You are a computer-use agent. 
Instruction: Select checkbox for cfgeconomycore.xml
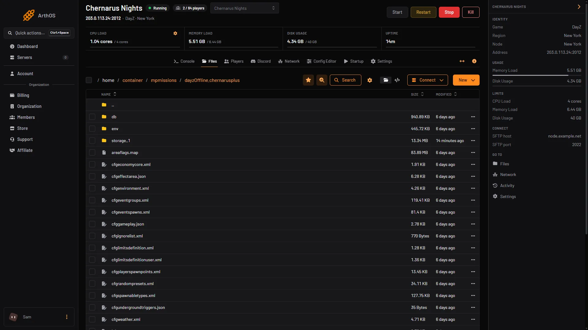(x=92, y=164)
